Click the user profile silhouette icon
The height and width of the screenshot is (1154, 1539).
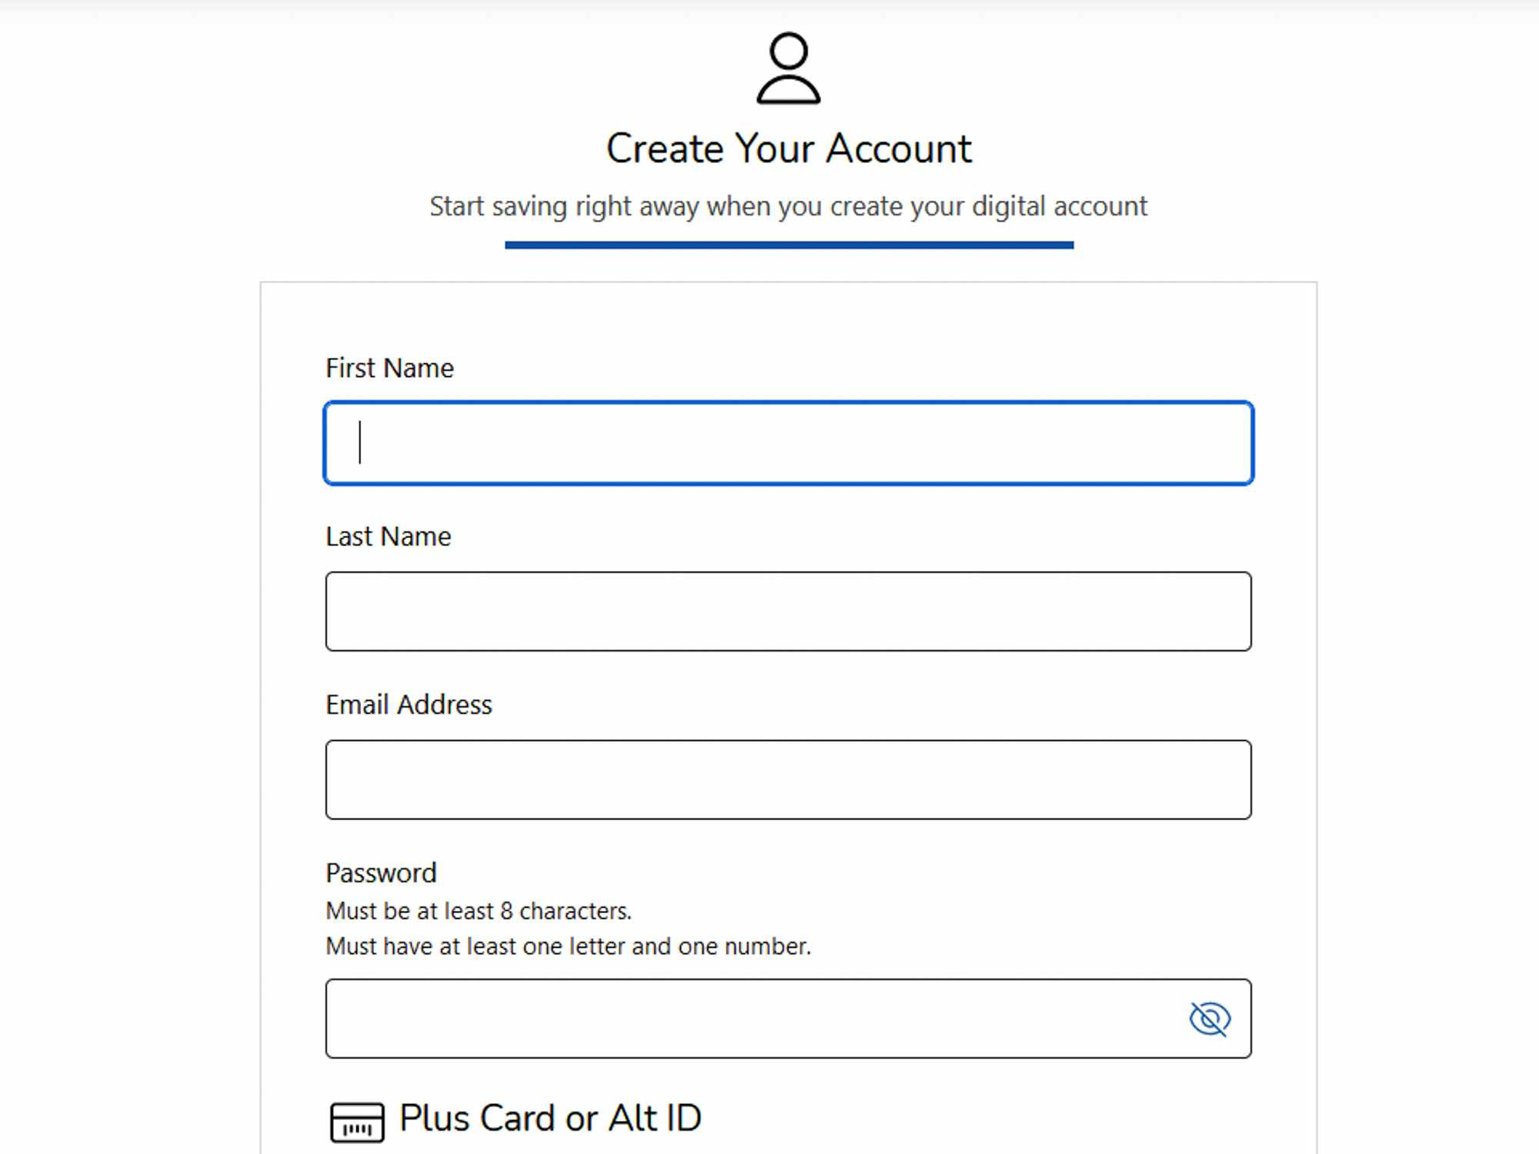(x=788, y=68)
